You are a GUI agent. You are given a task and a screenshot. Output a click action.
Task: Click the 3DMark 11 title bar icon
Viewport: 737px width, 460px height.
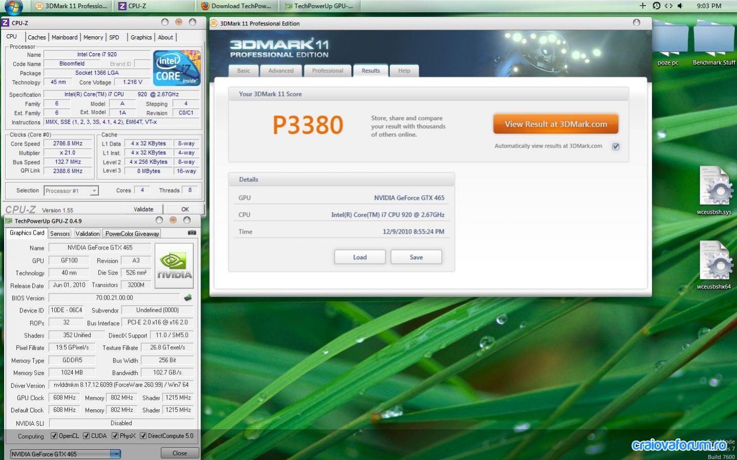click(x=214, y=23)
